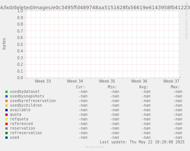Click the Cur: column header
This screenshot has width=190, height=151.
80,87
